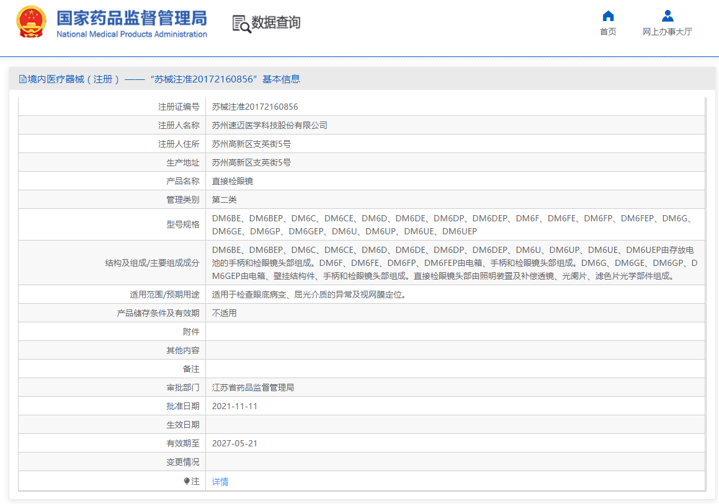Image resolution: width=719 pixels, height=504 pixels.
Task: Select the number in the 注册证编号 row
Action: (x=255, y=107)
